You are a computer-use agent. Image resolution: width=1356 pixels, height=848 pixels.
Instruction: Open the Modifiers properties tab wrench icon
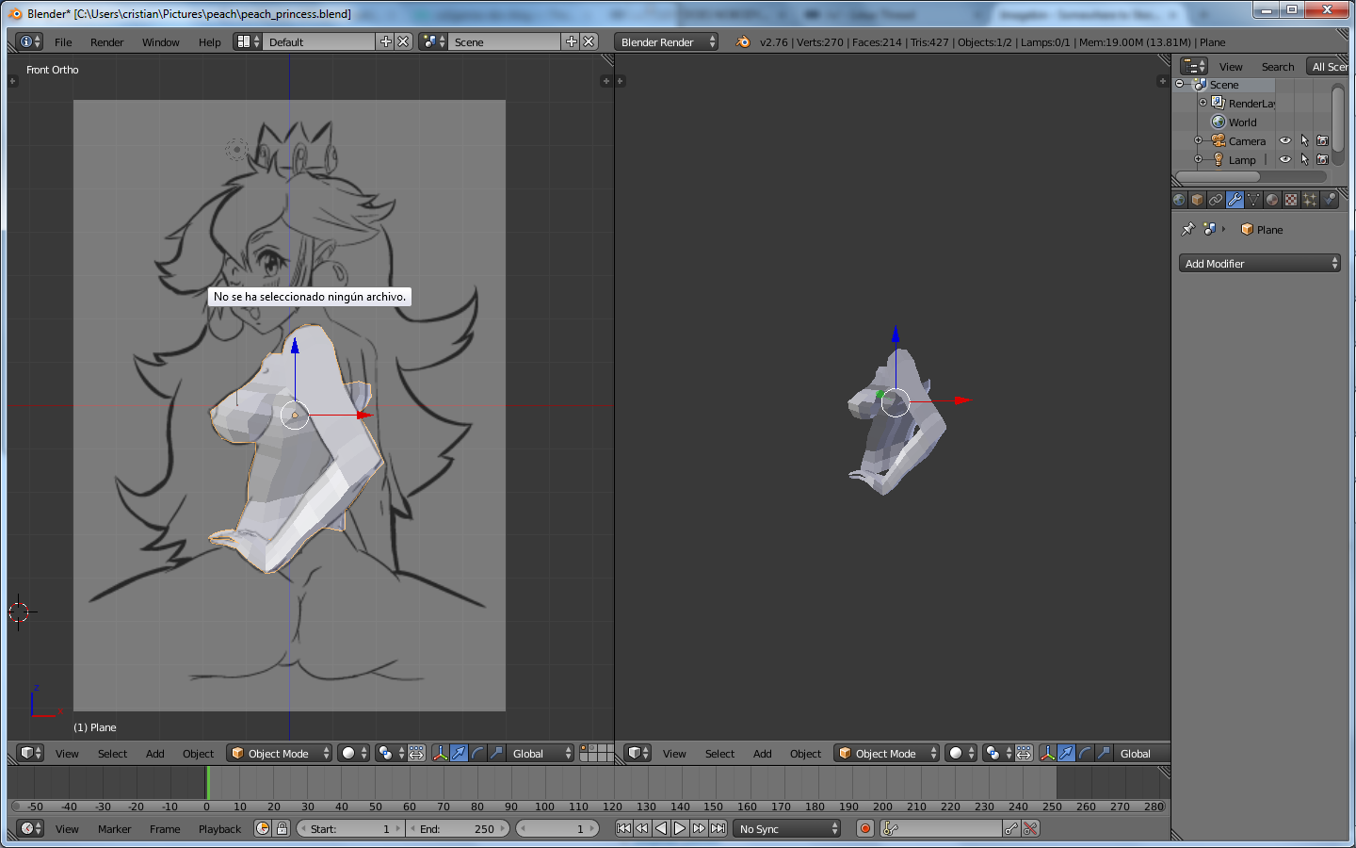point(1235,200)
